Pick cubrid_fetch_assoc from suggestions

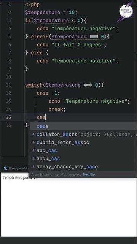[x=83, y=142]
